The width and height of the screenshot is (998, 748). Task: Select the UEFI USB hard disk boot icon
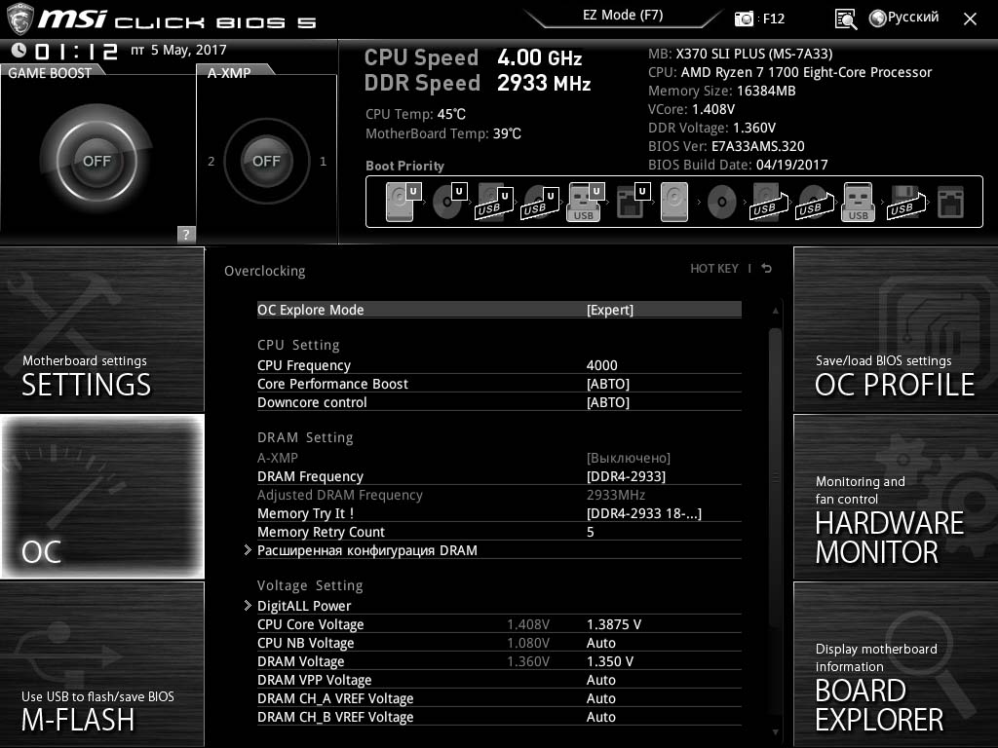[x=494, y=202]
